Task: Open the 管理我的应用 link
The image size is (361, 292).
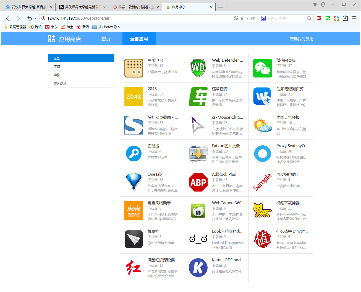Action: (302, 39)
